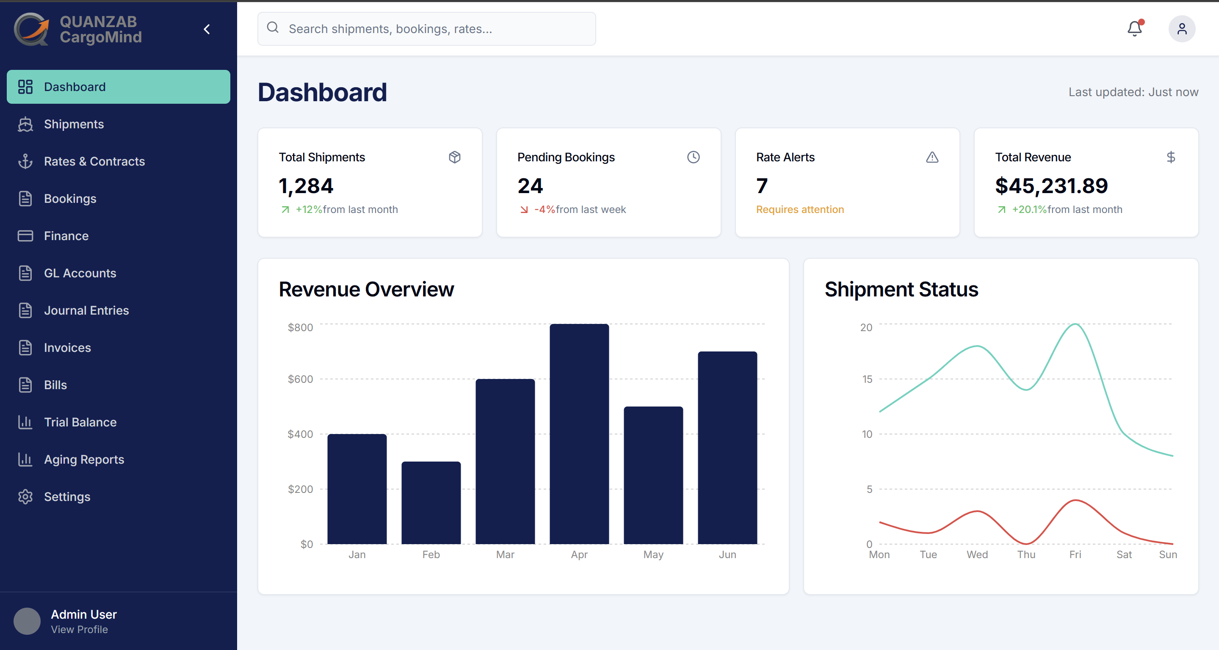Click the April revenue bar
1219x650 pixels.
(579, 434)
